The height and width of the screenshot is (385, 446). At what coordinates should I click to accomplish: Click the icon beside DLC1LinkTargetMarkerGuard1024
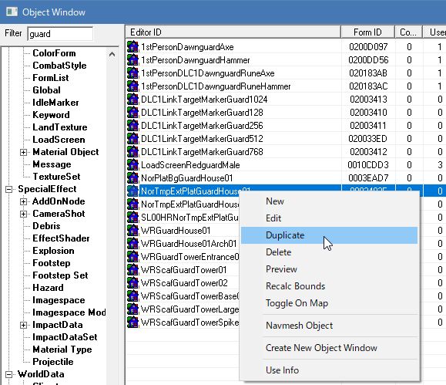tap(132, 100)
